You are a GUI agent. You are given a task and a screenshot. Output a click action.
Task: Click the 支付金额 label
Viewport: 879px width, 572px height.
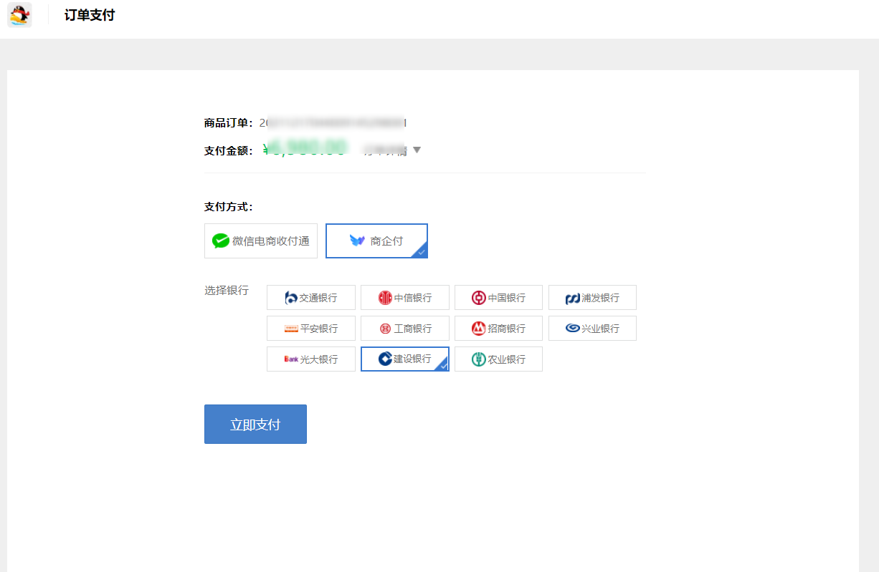(x=229, y=151)
